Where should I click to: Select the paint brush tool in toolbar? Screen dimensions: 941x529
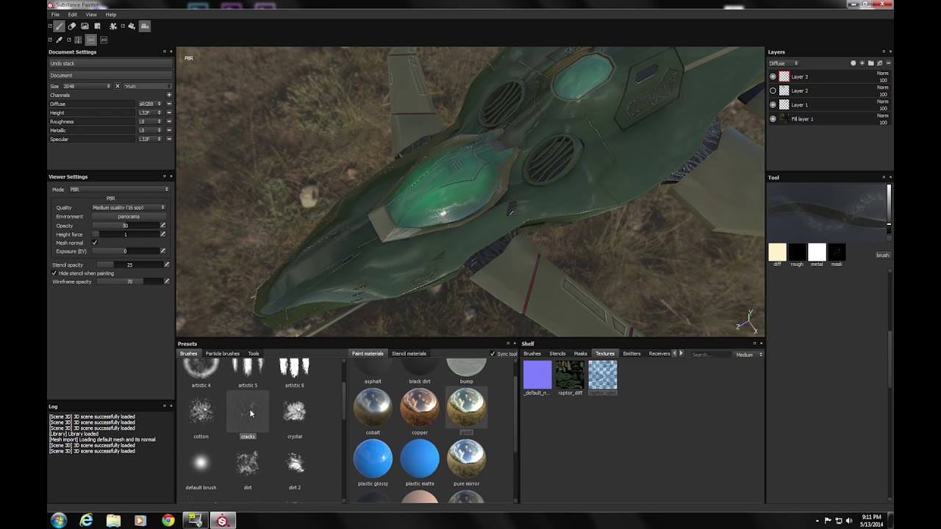pos(60,26)
